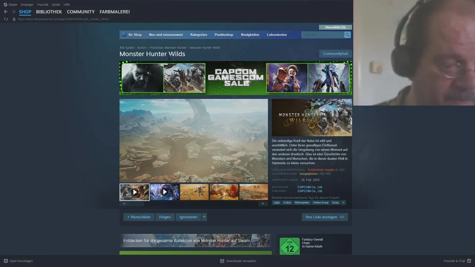Click the USK 12 age rating badge
Viewport: 475px width, 267px height.
289,247
